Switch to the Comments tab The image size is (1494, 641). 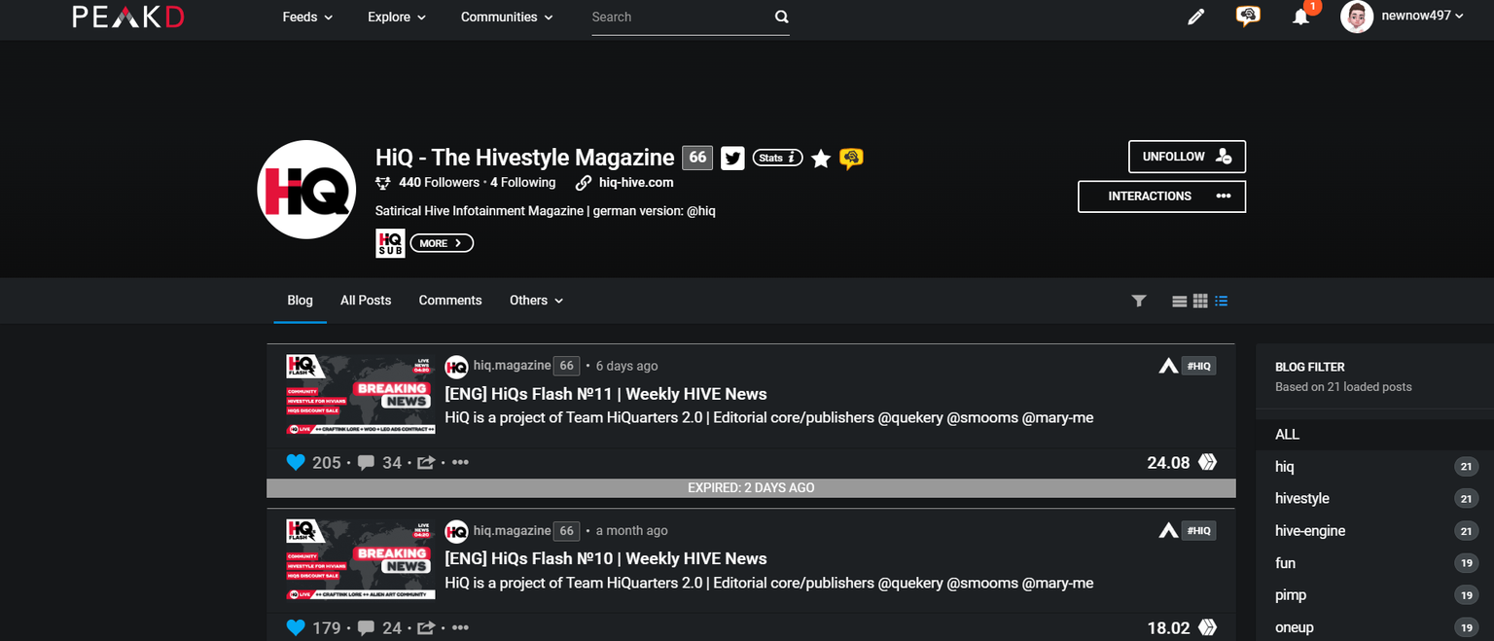pos(450,301)
